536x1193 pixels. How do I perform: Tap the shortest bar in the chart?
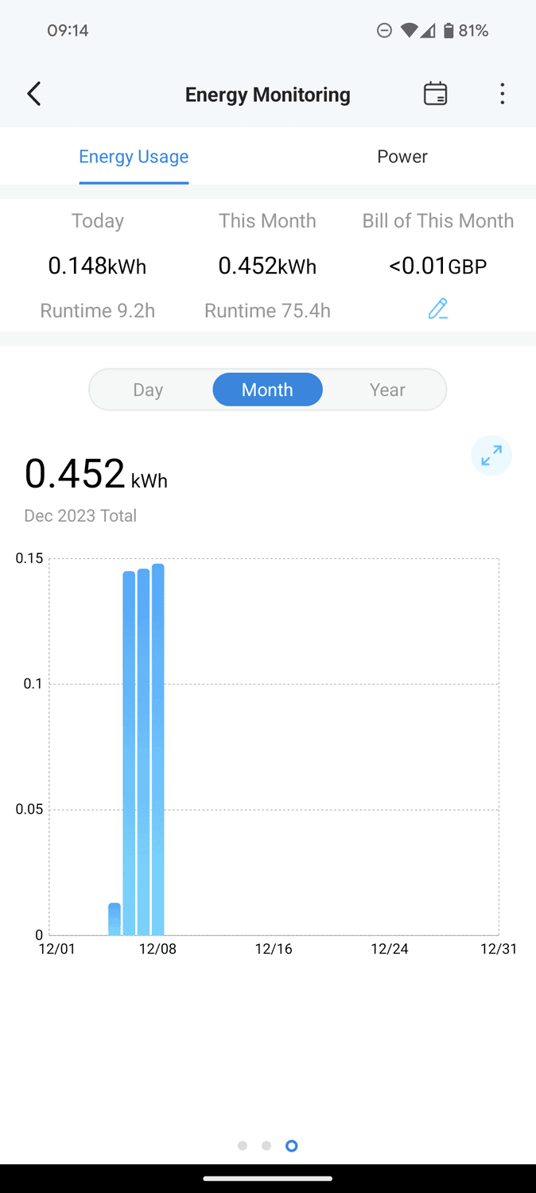[115, 919]
